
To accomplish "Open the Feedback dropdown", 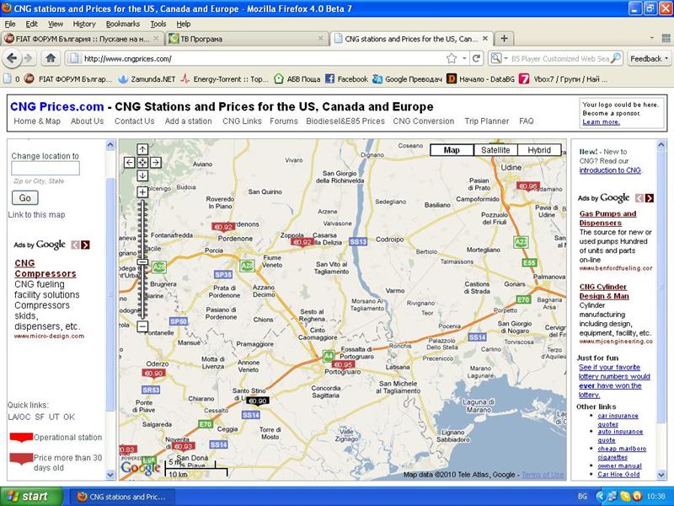I will 649,58.
